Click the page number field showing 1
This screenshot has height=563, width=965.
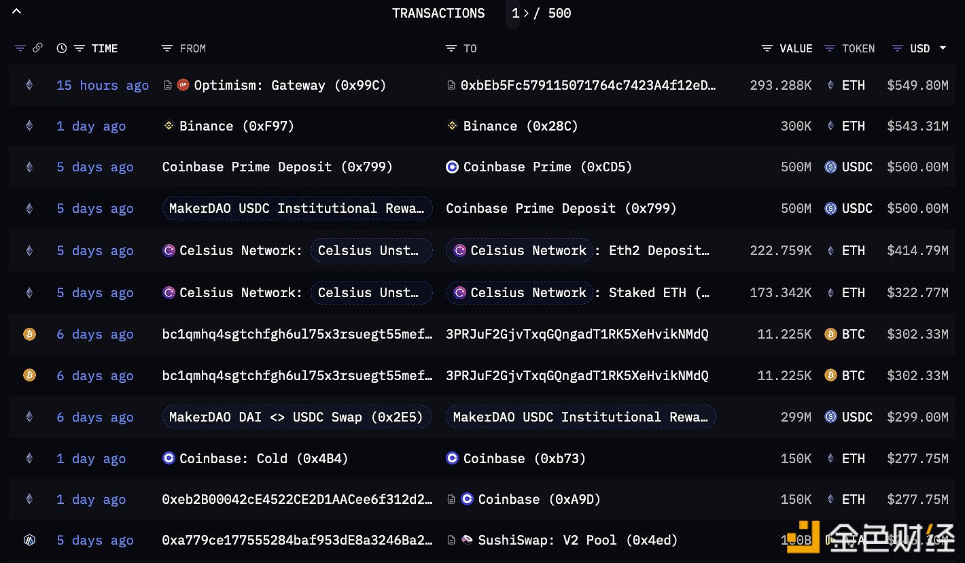point(514,13)
